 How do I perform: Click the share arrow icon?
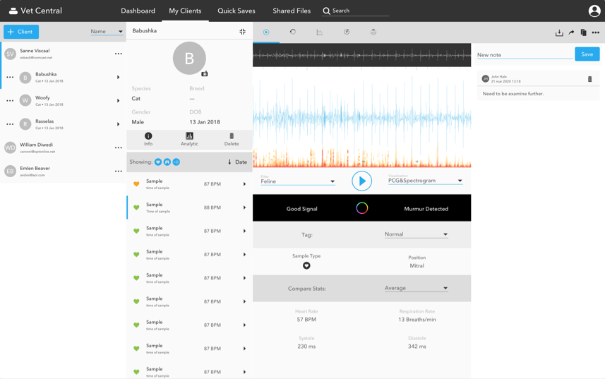[x=571, y=32]
